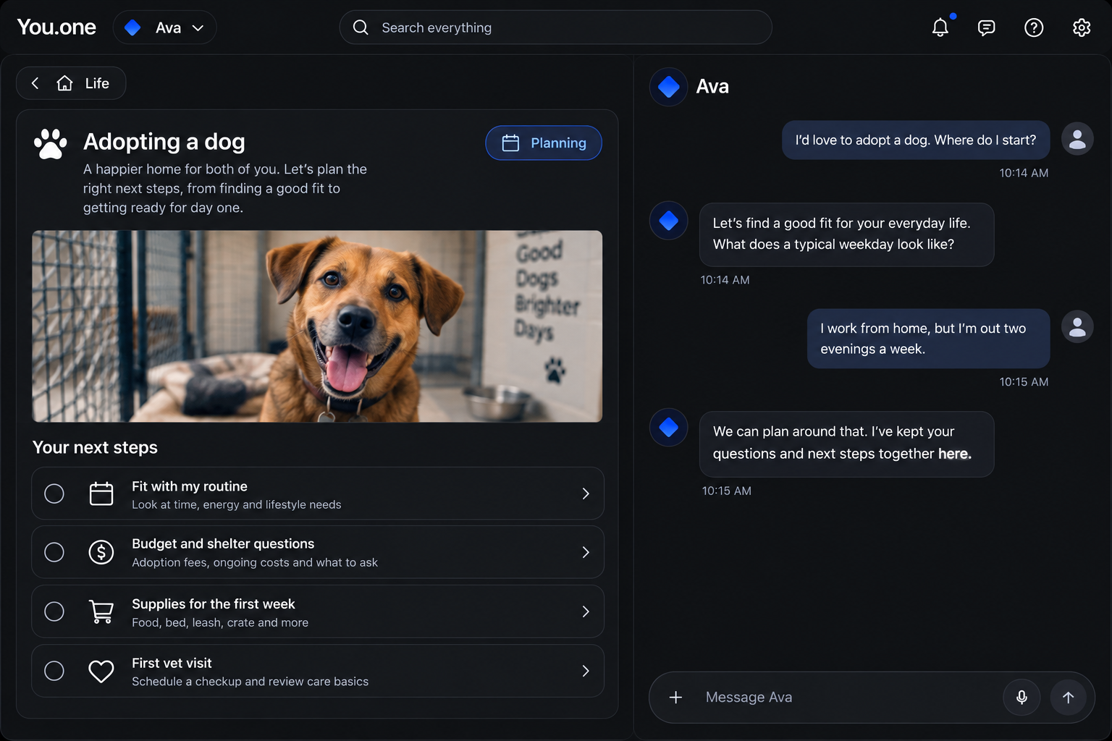Viewport: 1112px width, 741px height.
Task: Focus the 'Search everything' field
Action: 555,27
